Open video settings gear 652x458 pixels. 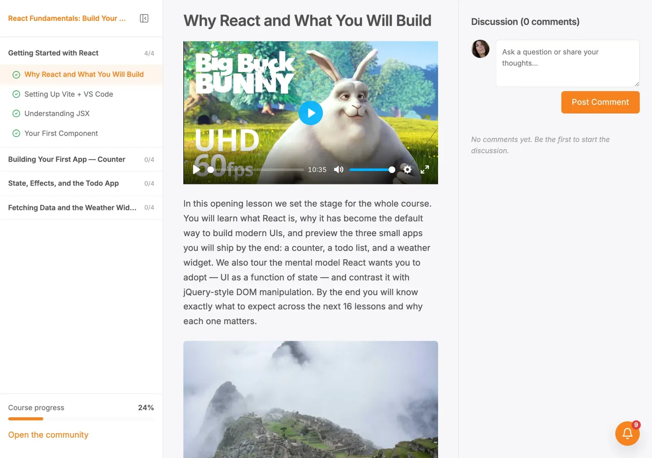coord(407,169)
